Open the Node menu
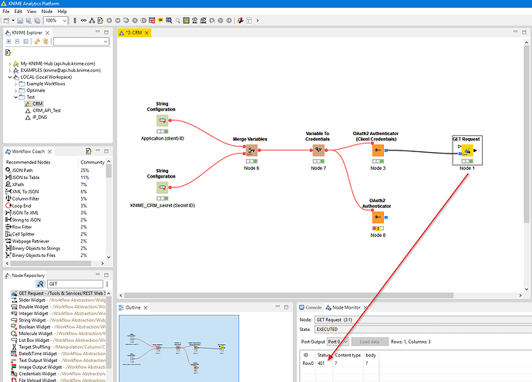This screenshot has width=532, height=382. pyautogui.click(x=47, y=12)
